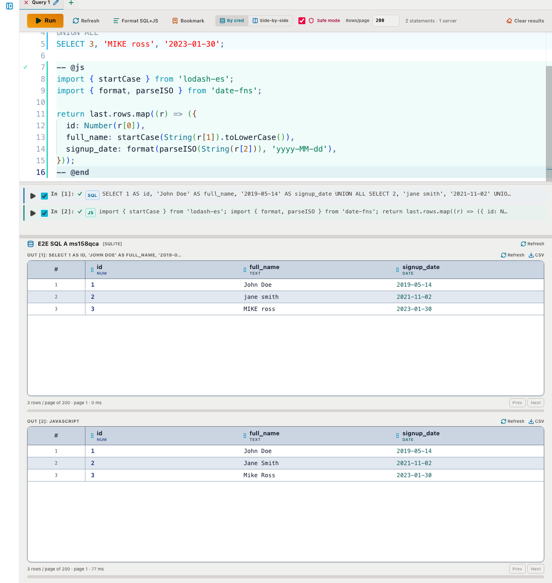Click the SQL badge on In [1]
Viewport: 552px width, 583px height.
pos(92,195)
